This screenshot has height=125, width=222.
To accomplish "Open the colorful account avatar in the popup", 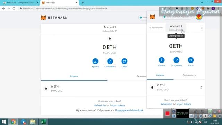I will tap(199, 17).
